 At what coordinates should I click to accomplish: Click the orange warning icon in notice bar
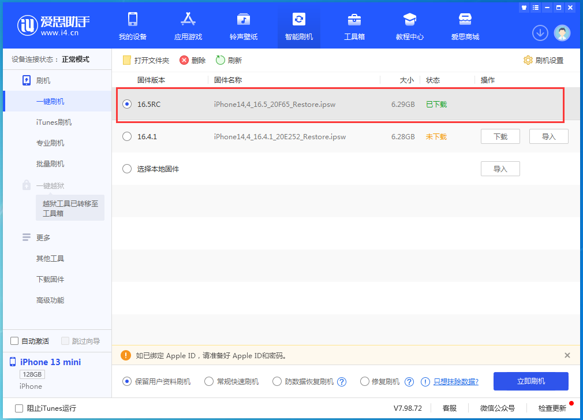126,355
